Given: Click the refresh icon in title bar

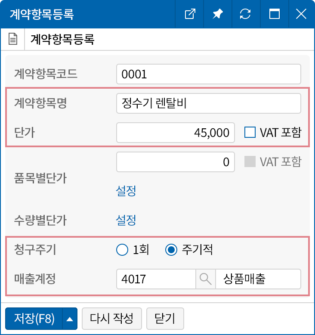Looking at the screenshot, I should pos(245,14).
